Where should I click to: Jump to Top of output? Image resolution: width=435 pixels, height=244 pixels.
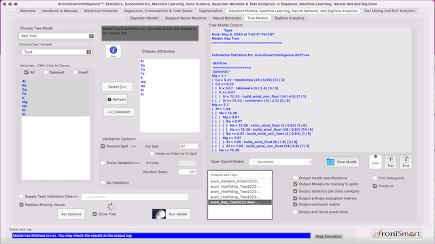[390, 161]
